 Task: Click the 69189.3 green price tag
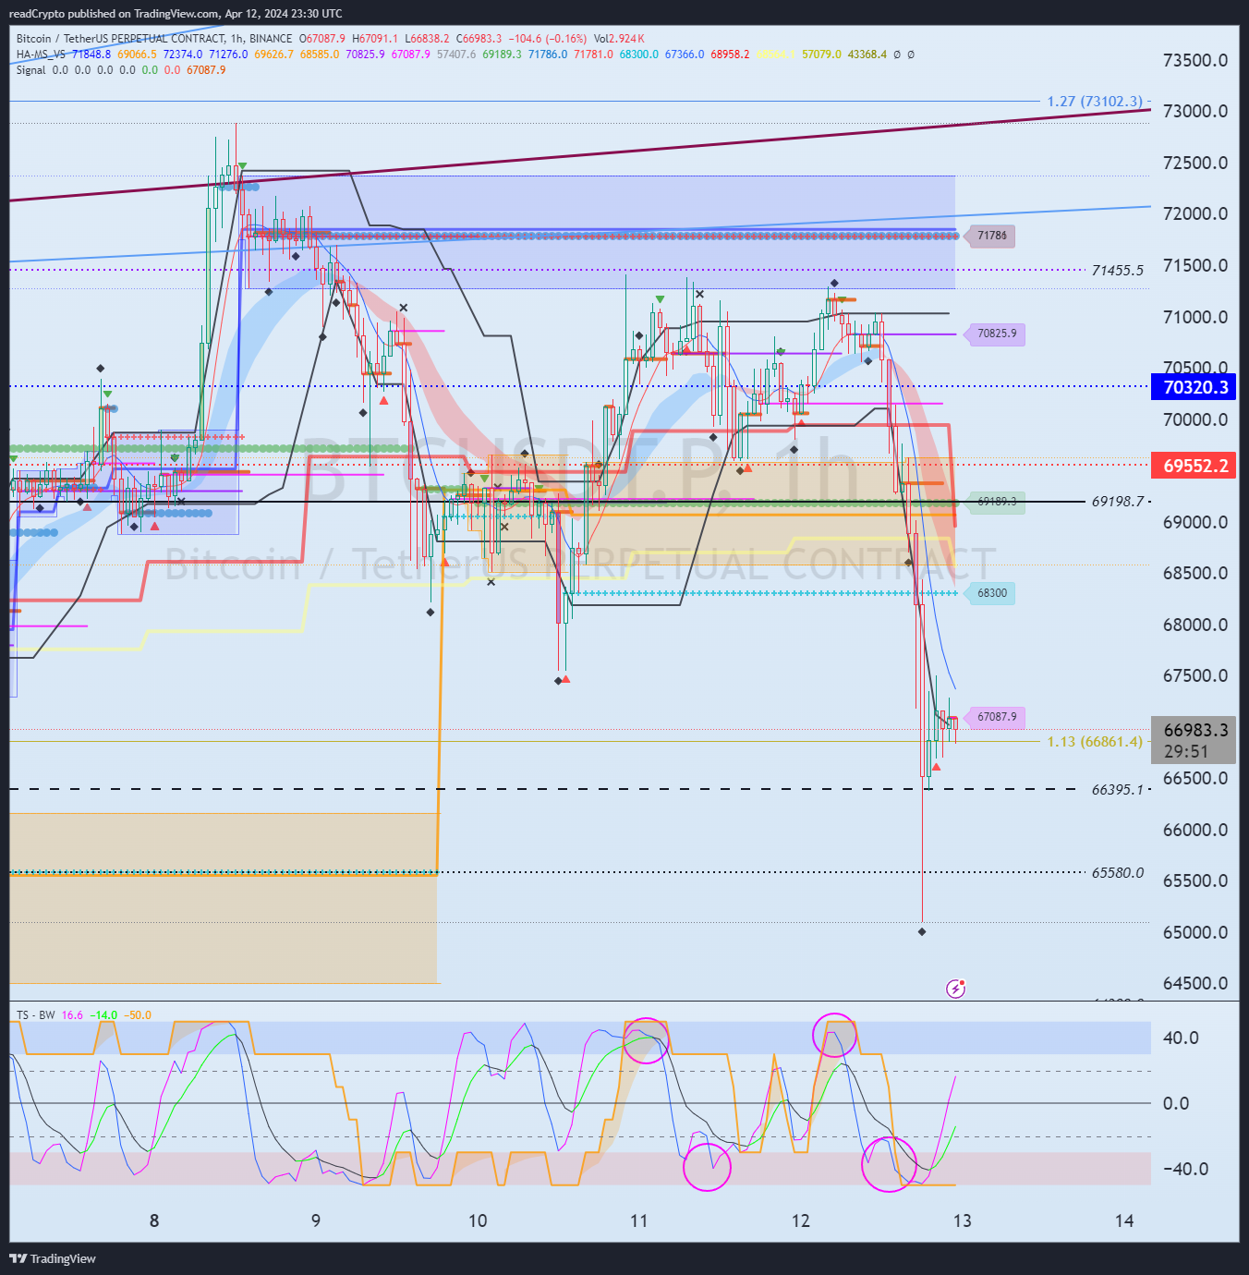pyautogui.click(x=995, y=502)
